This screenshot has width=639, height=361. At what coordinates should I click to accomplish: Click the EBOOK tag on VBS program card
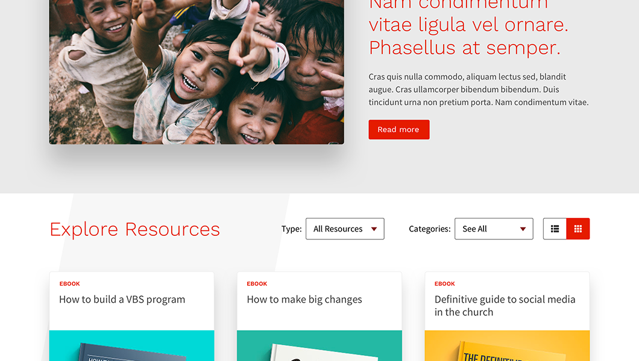(x=70, y=284)
